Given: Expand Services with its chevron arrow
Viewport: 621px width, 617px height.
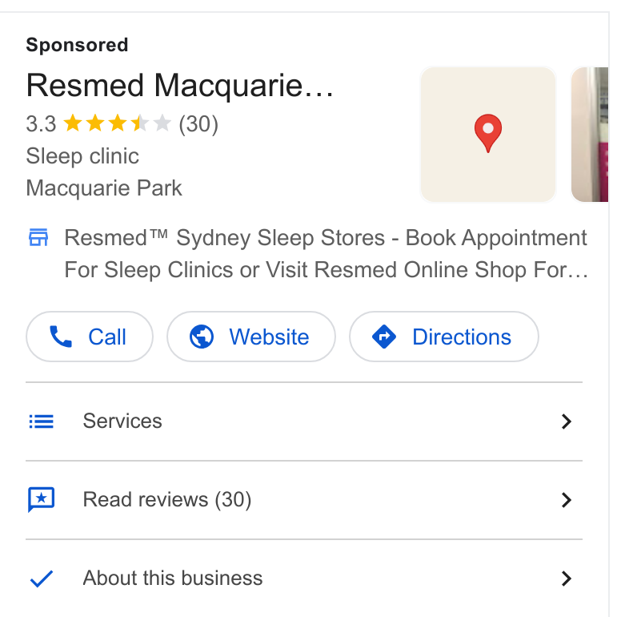Looking at the screenshot, I should tap(567, 421).
